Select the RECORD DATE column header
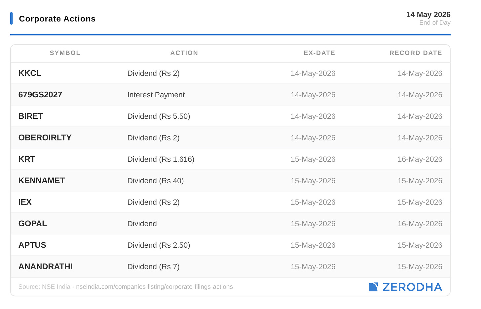 416,53
